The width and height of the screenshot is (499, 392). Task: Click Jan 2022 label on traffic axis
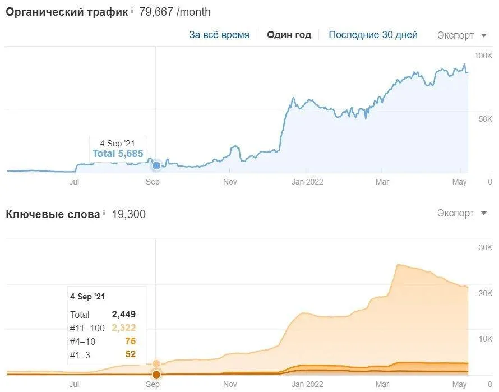click(x=307, y=182)
